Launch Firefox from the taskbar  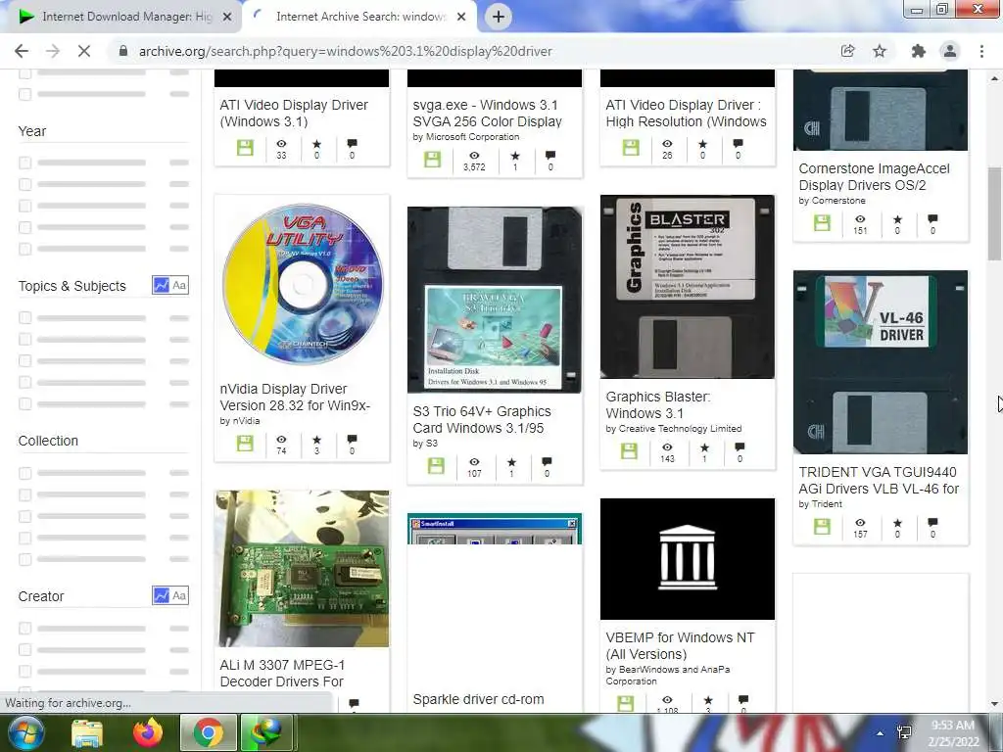148,733
